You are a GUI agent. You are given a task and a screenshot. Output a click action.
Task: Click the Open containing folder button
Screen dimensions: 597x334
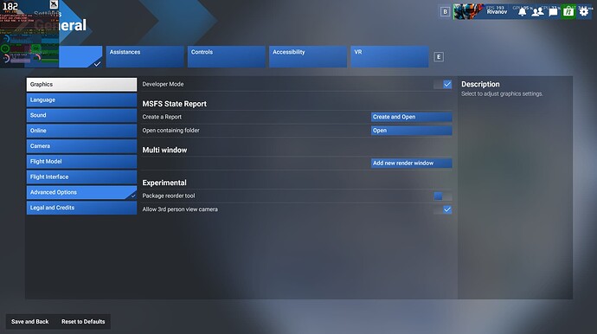(411, 131)
